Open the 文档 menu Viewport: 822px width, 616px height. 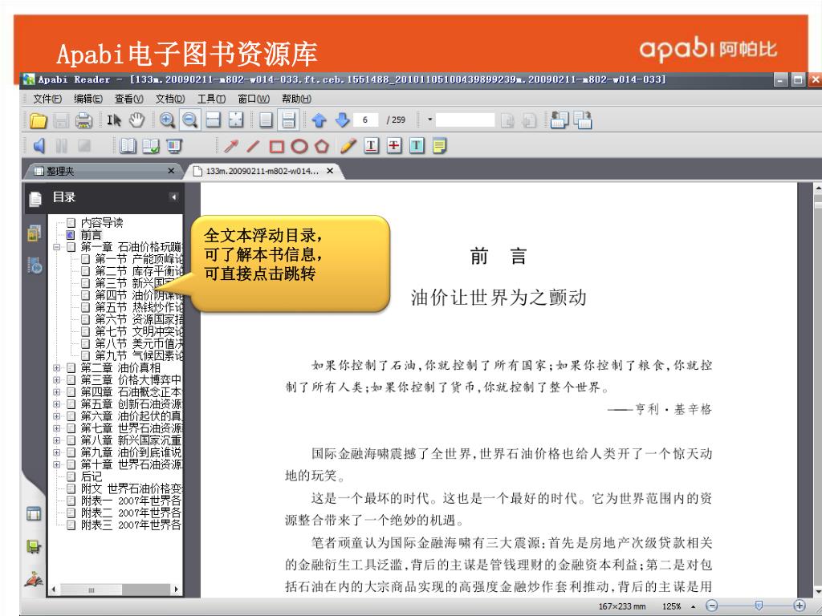(170, 99)
